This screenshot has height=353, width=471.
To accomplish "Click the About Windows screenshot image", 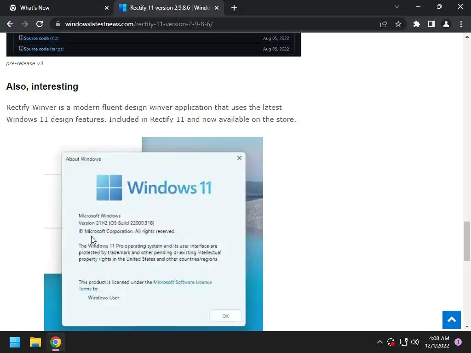I will point(154,234).
